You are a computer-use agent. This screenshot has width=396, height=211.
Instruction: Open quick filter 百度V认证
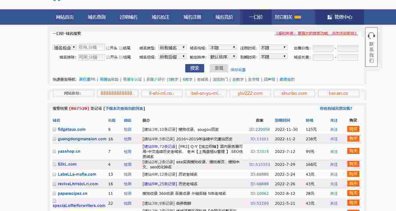point(132,79)
